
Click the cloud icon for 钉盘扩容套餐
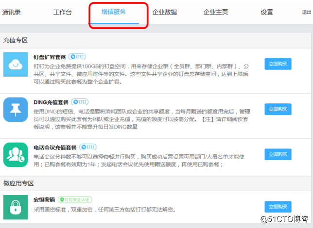16,65
